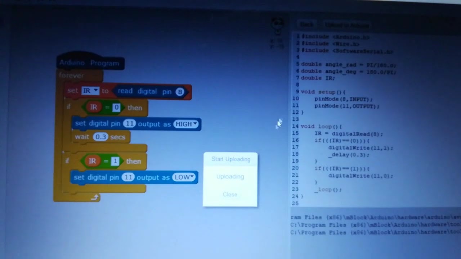The image size is (461, 259).
Task: Click code line '#include <SoftwareSerial.h>'
Action: click(347, 51)
